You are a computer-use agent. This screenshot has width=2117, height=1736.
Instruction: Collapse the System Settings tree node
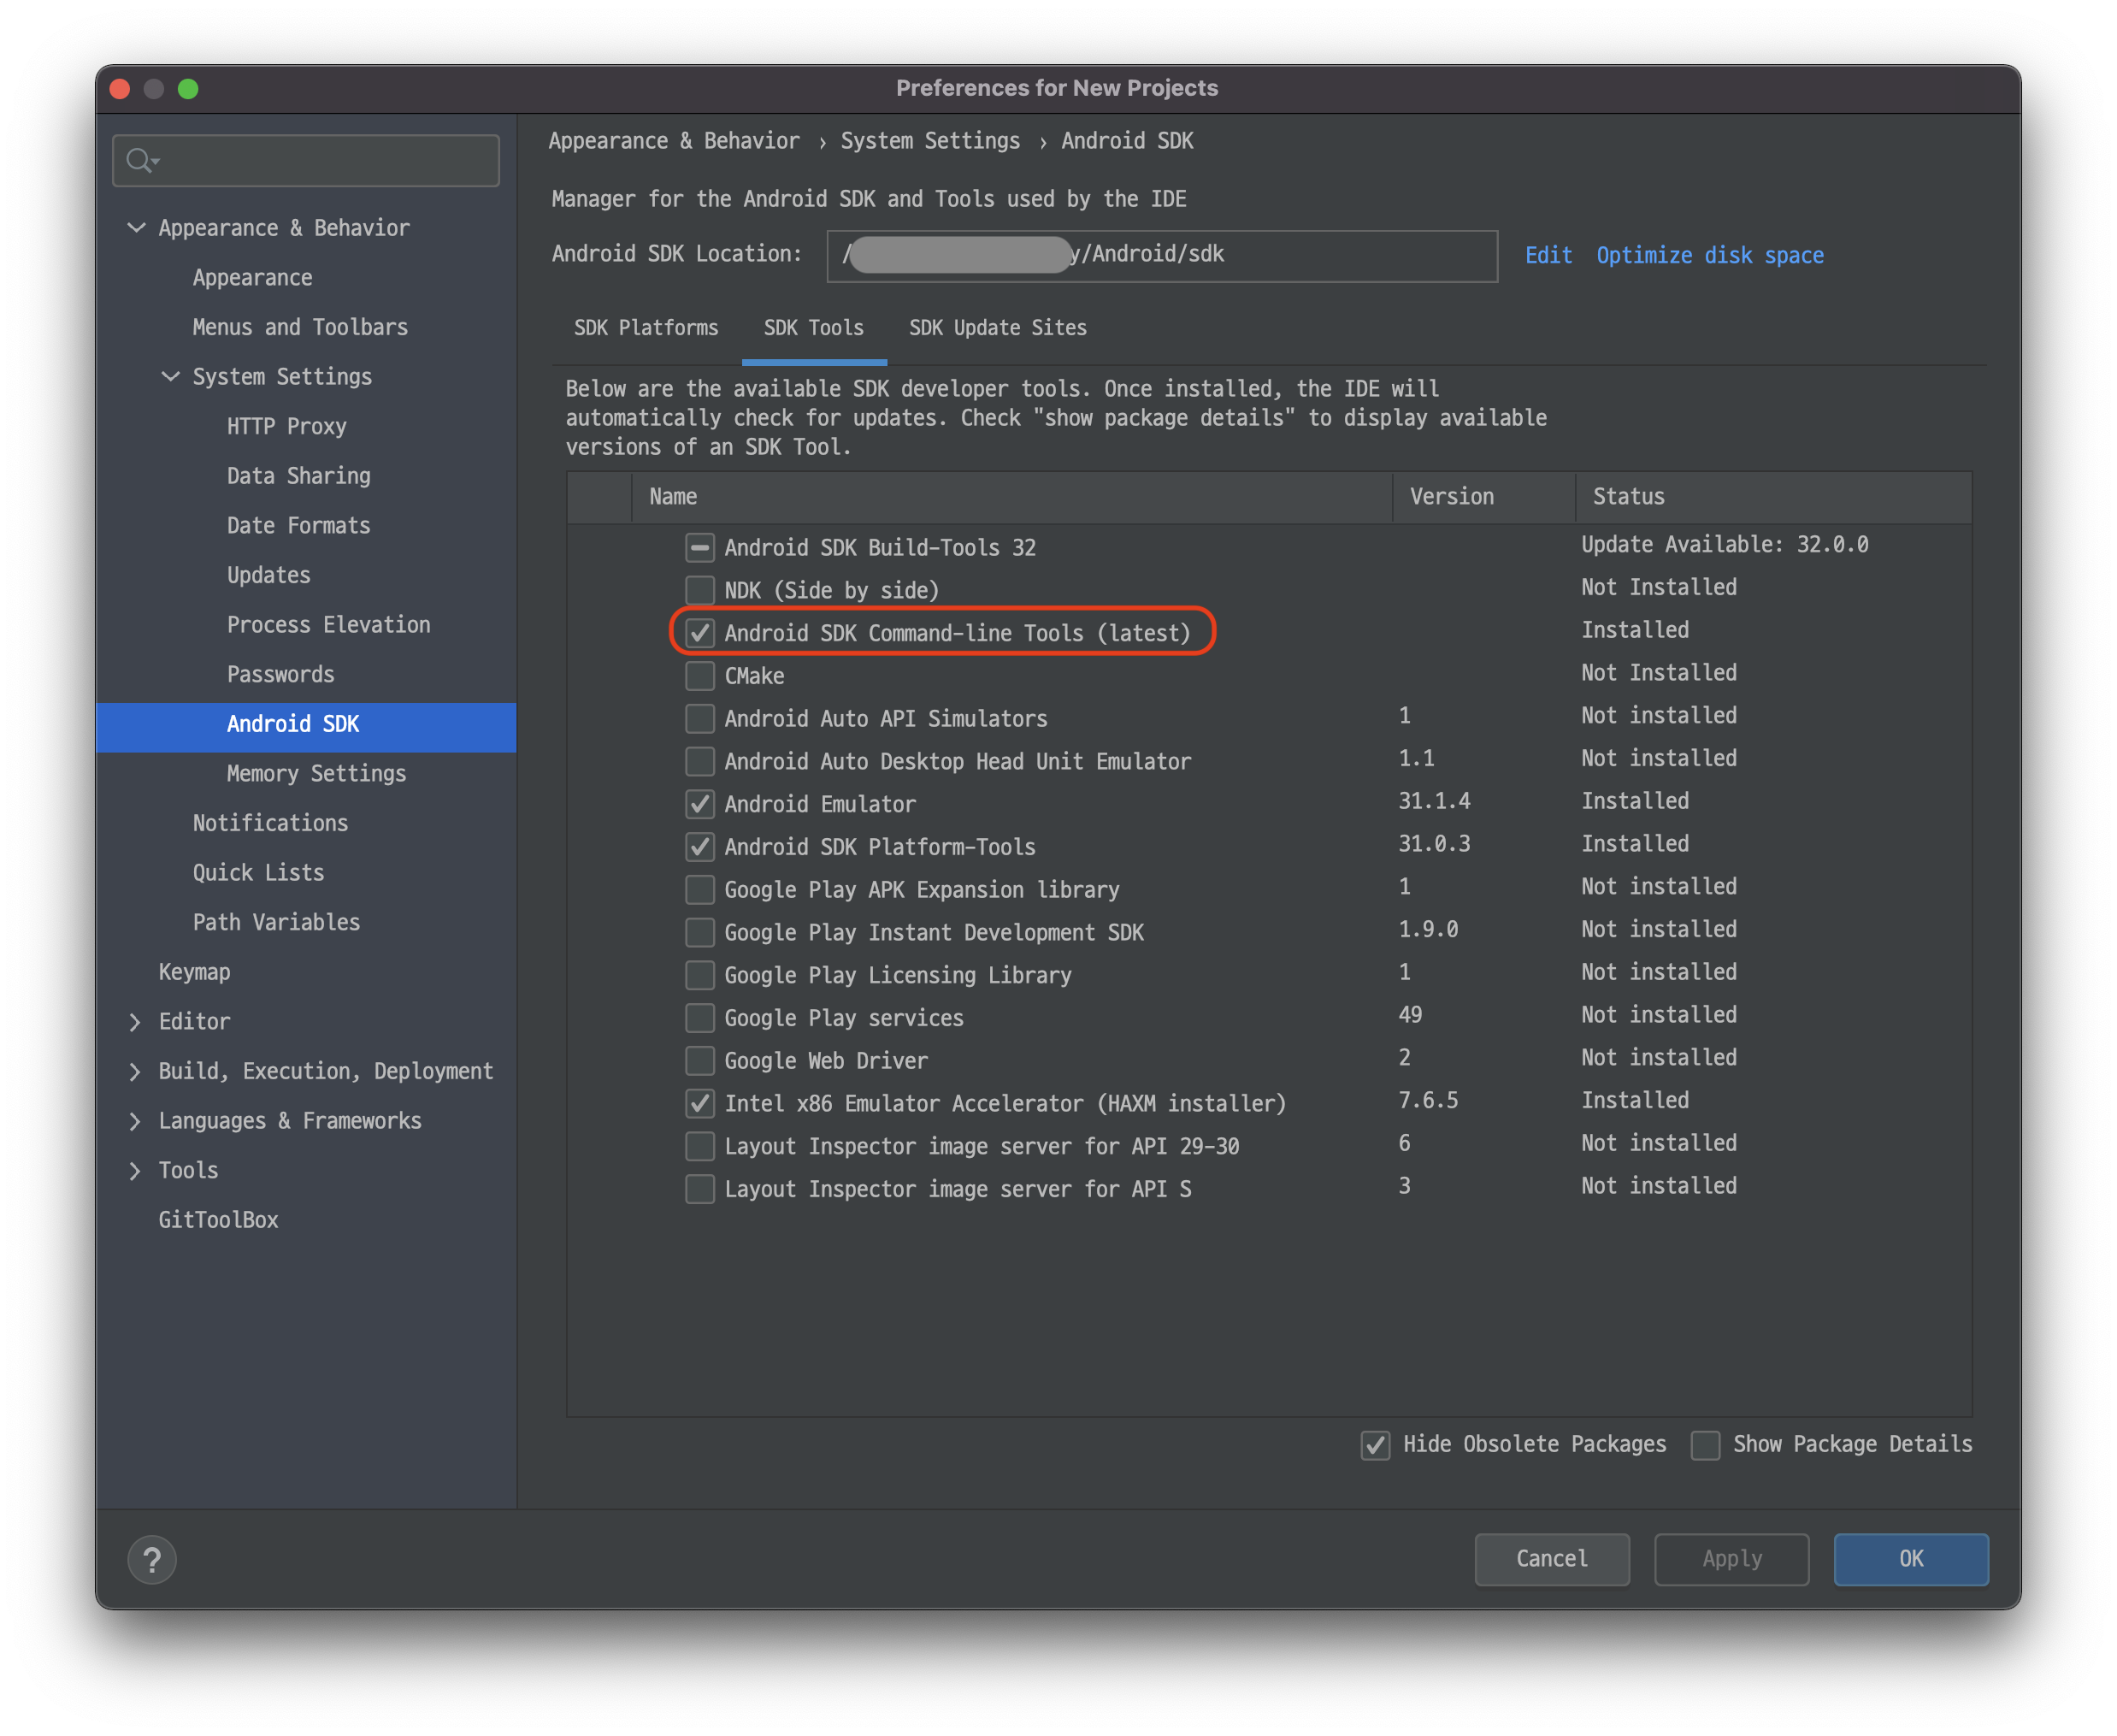click(x=171, y=377)
